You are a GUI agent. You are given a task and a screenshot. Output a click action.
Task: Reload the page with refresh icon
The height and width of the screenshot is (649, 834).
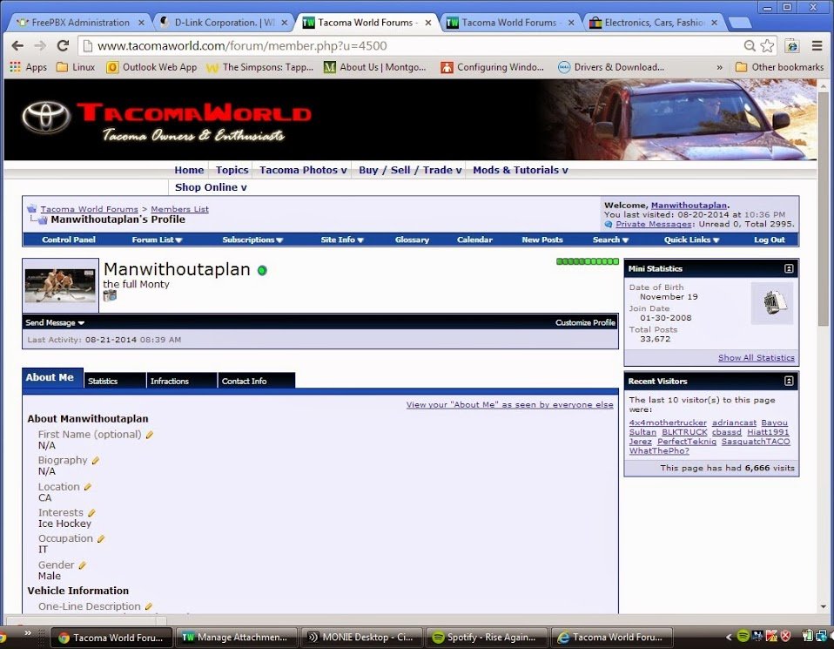click(x=63, y=46)
